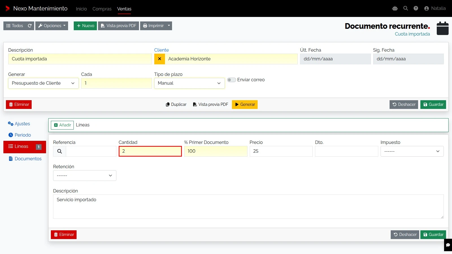Expand the Generar document type dropdown

tap(44, 83)
